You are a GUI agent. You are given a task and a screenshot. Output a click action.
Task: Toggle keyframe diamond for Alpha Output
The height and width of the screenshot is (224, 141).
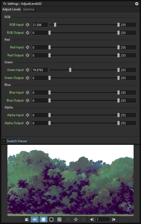coord(28,123)
